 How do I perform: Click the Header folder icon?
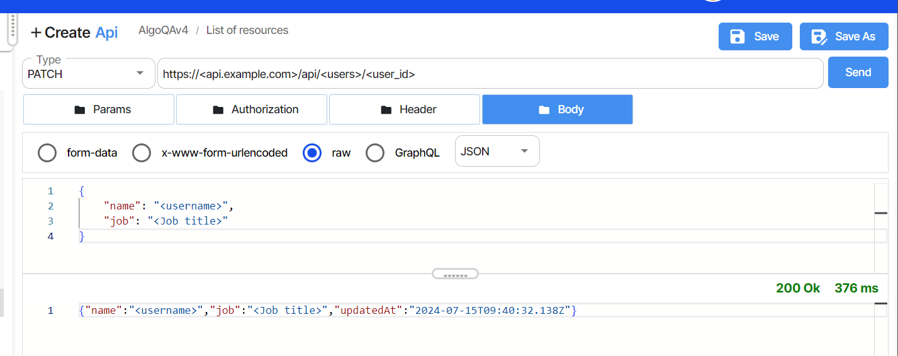(386, 110)
